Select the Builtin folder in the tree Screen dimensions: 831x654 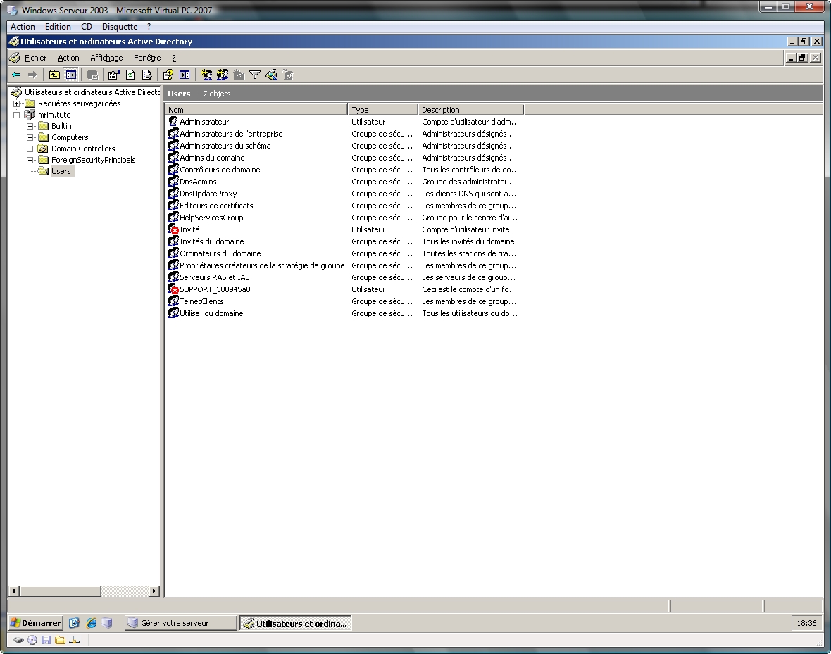61,126
